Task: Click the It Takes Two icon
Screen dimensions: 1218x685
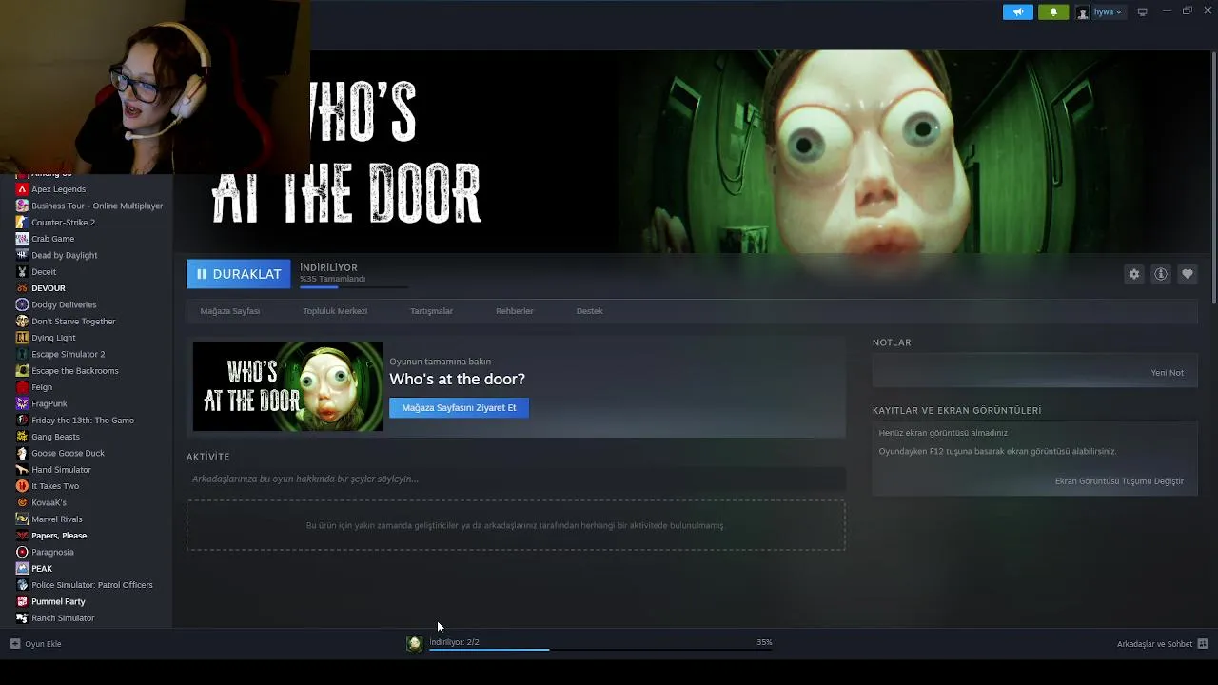Action: [x=22, y=486]
